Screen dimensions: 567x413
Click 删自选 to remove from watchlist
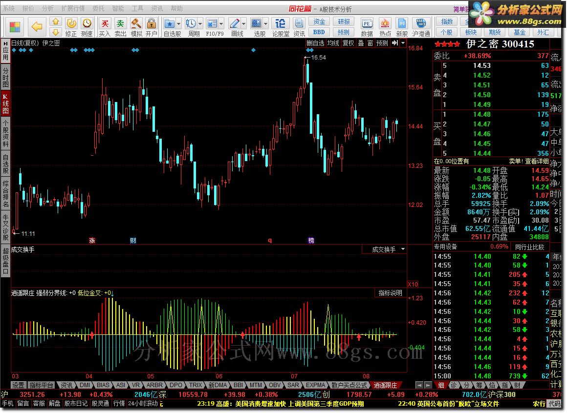pos(315,43)
